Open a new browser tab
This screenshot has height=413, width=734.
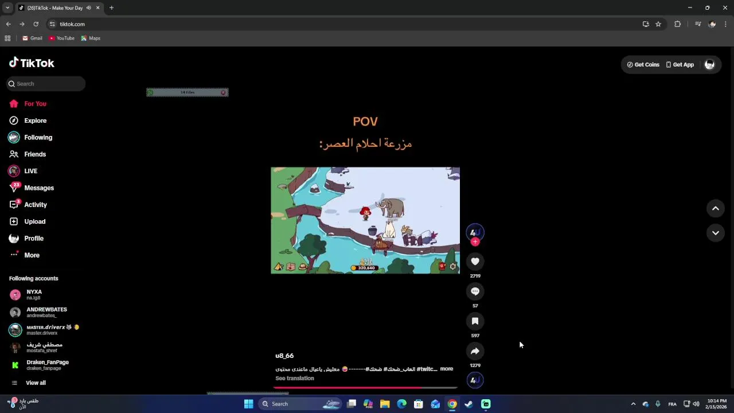(111, 8)
